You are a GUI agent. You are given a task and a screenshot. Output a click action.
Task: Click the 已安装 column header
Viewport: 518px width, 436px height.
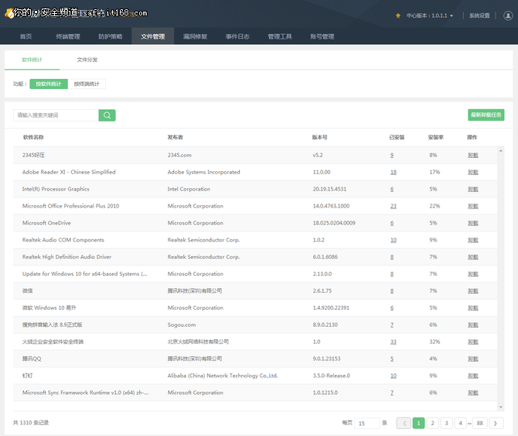click(x=397, y=137)
